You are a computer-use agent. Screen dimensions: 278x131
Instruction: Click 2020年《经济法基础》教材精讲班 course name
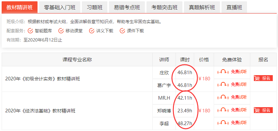(40, 111)
